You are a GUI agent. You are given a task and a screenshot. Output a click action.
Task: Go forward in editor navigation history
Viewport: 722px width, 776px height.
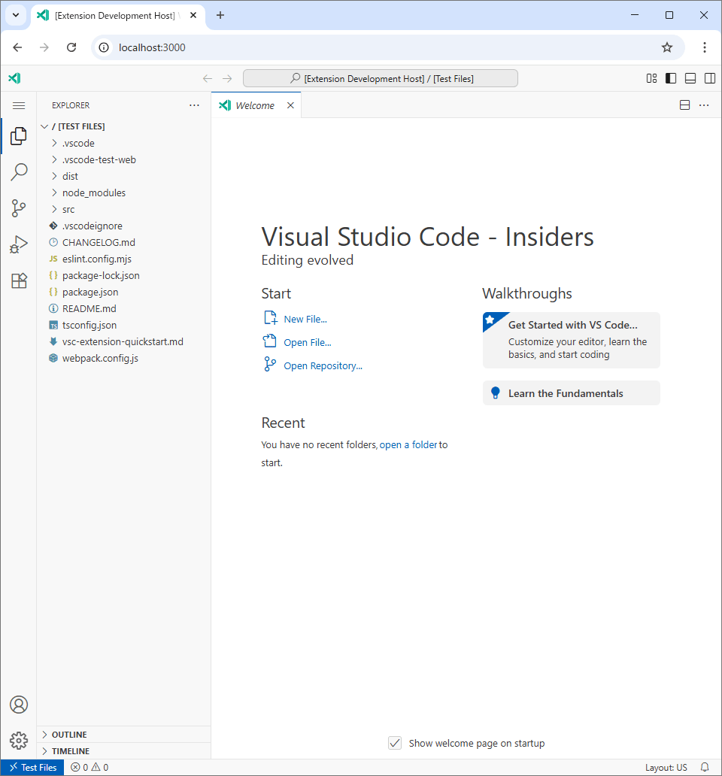(227, 78)
